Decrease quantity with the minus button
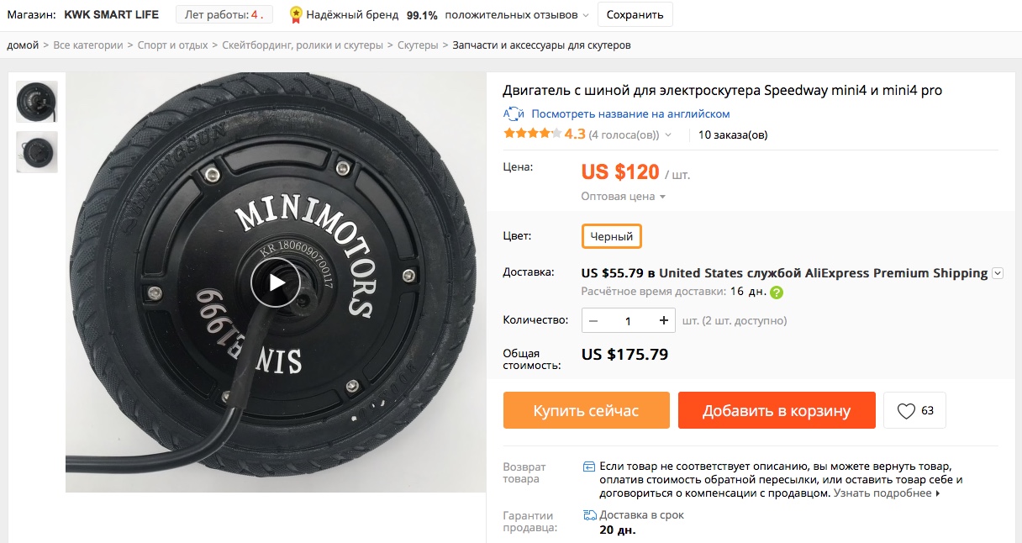The image size is (1022, 543). pyautogui.click(x=594, y=320)
